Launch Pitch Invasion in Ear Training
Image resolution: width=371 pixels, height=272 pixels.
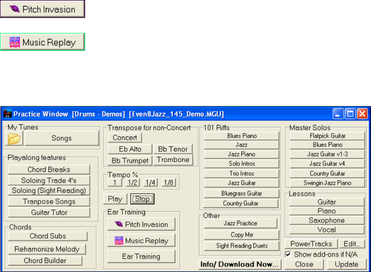tap(141, 224)
